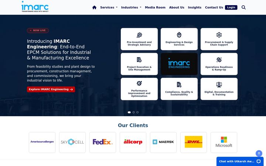Click the Digital, Documentation & Training icon

click(x=219, y=84)
